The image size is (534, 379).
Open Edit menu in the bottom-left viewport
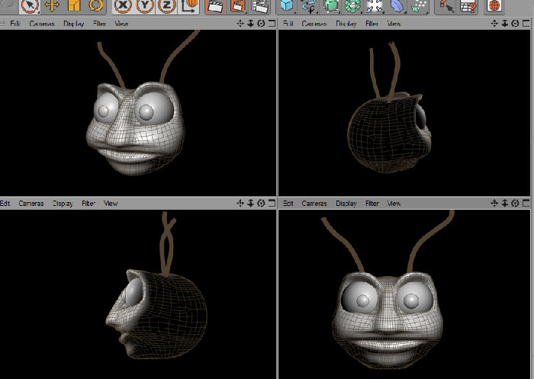[5, 204]
